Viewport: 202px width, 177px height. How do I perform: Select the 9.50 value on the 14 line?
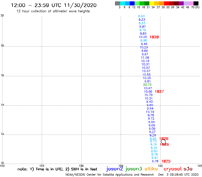pos(150,105)
